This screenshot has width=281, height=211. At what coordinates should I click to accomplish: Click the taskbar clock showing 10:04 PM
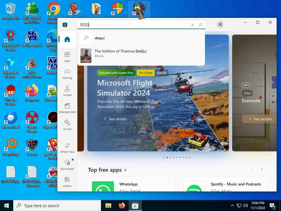coord(257,206)
